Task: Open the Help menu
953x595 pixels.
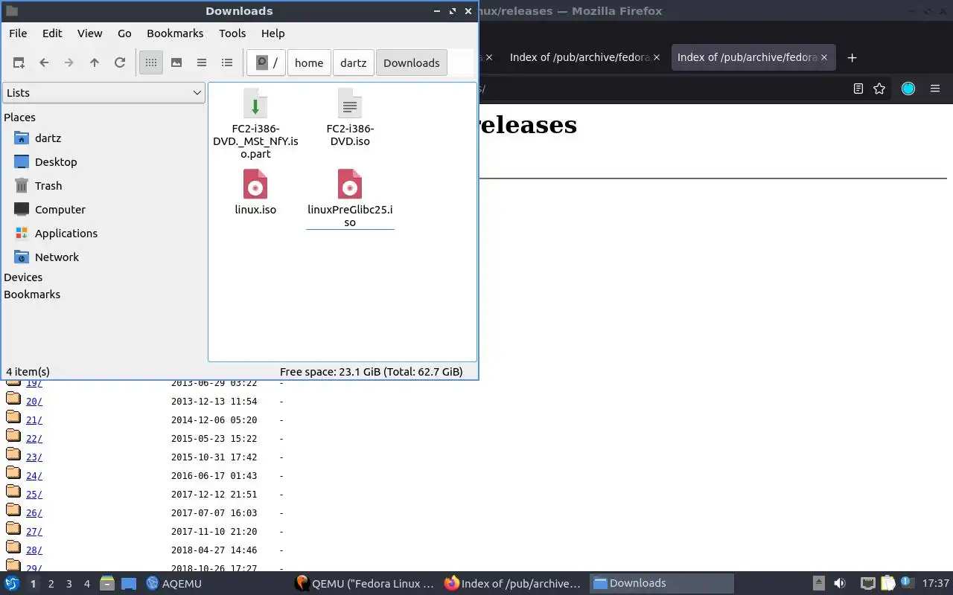Action: (273, 33)
